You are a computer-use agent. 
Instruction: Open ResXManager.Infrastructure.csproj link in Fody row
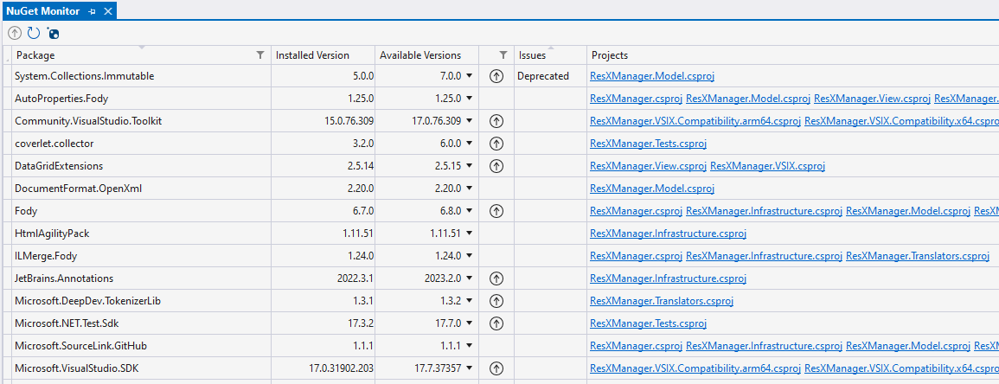pos(764,211)
